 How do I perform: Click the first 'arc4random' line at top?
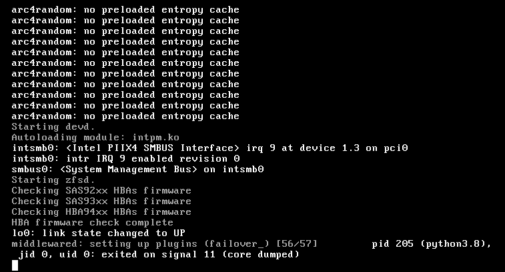pyautogui.click(x=125, y=9)
